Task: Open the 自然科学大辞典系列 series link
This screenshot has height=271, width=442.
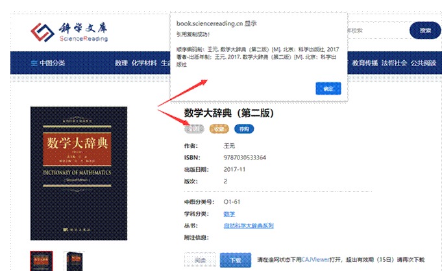Action: click(249, 226)
